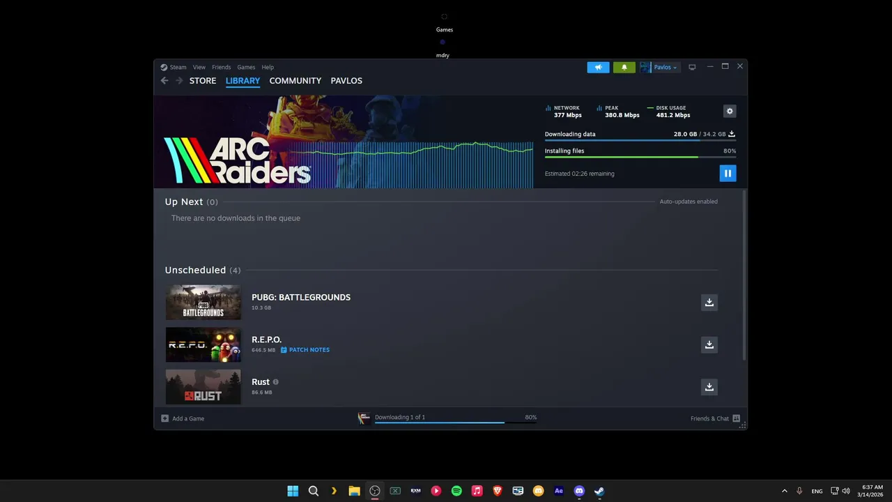Click the ARC Raiders banner logo
This screenshot has height=502, width=892.
point(237,160)
